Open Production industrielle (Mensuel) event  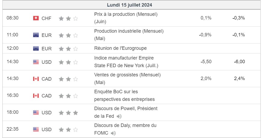coord(129,35)
